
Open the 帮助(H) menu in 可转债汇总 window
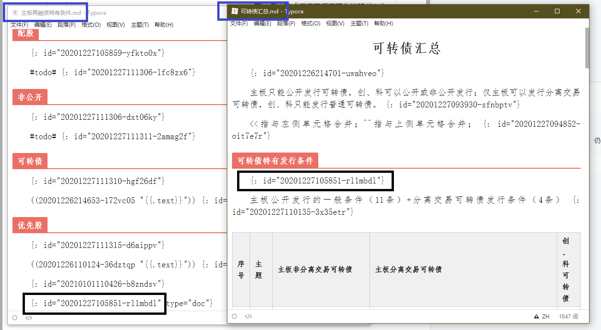pyautogui.click(x=384, y=23)
